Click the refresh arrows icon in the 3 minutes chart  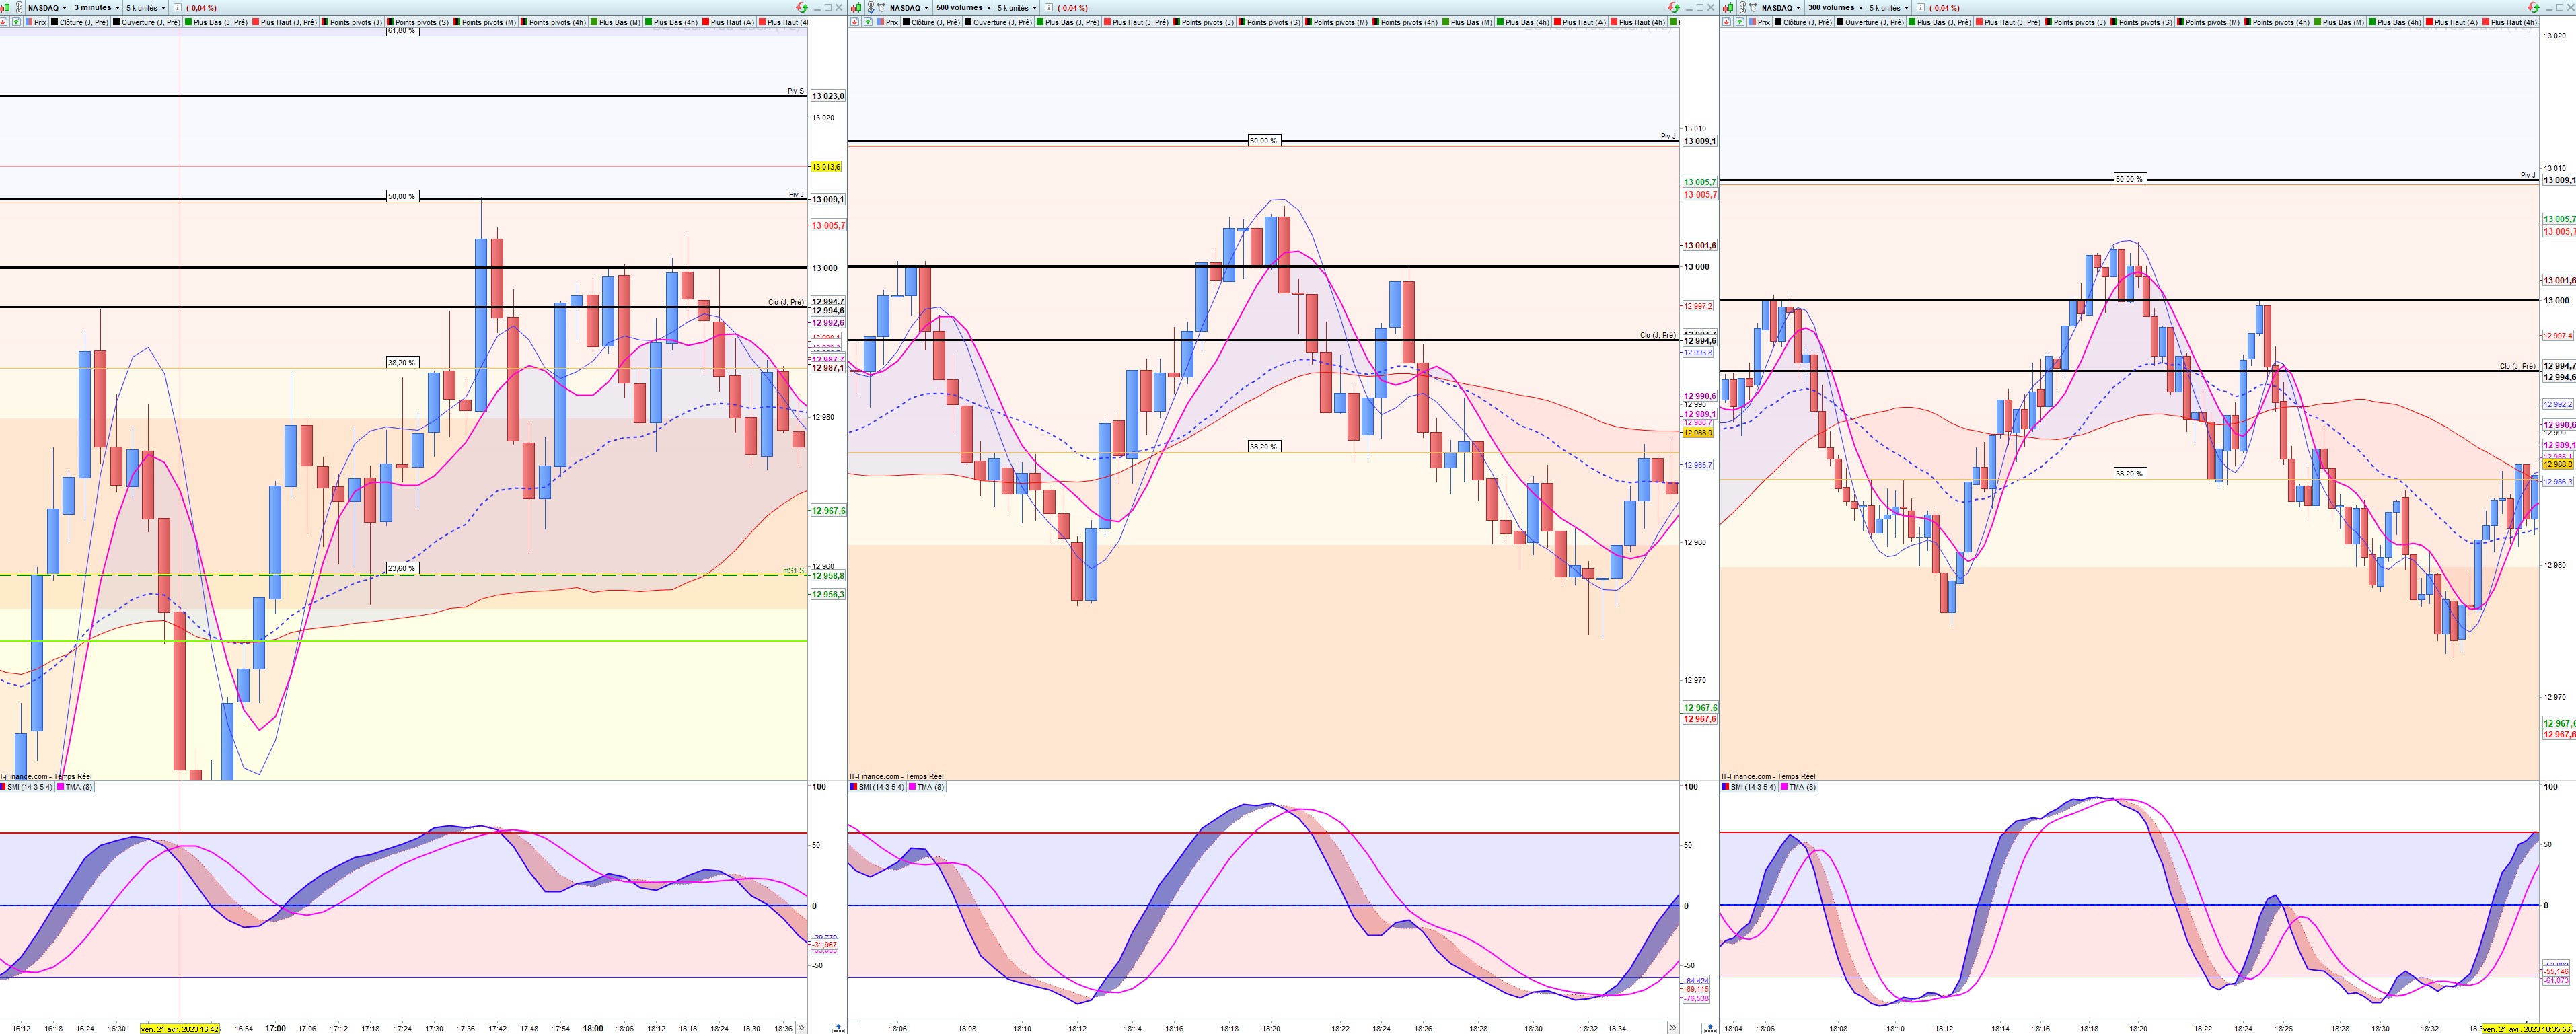tap(802, 7)
